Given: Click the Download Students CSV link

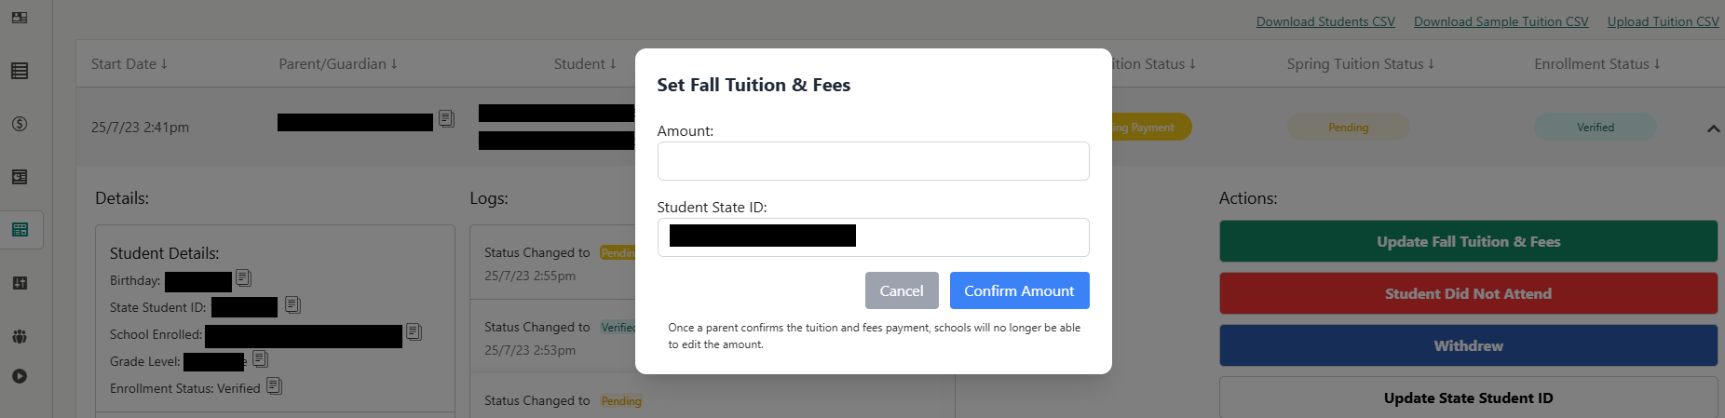Looking at the screenshot, I should click(1325, 21).
